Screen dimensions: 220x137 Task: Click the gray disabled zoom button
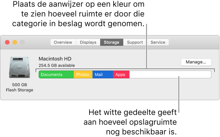22,42
